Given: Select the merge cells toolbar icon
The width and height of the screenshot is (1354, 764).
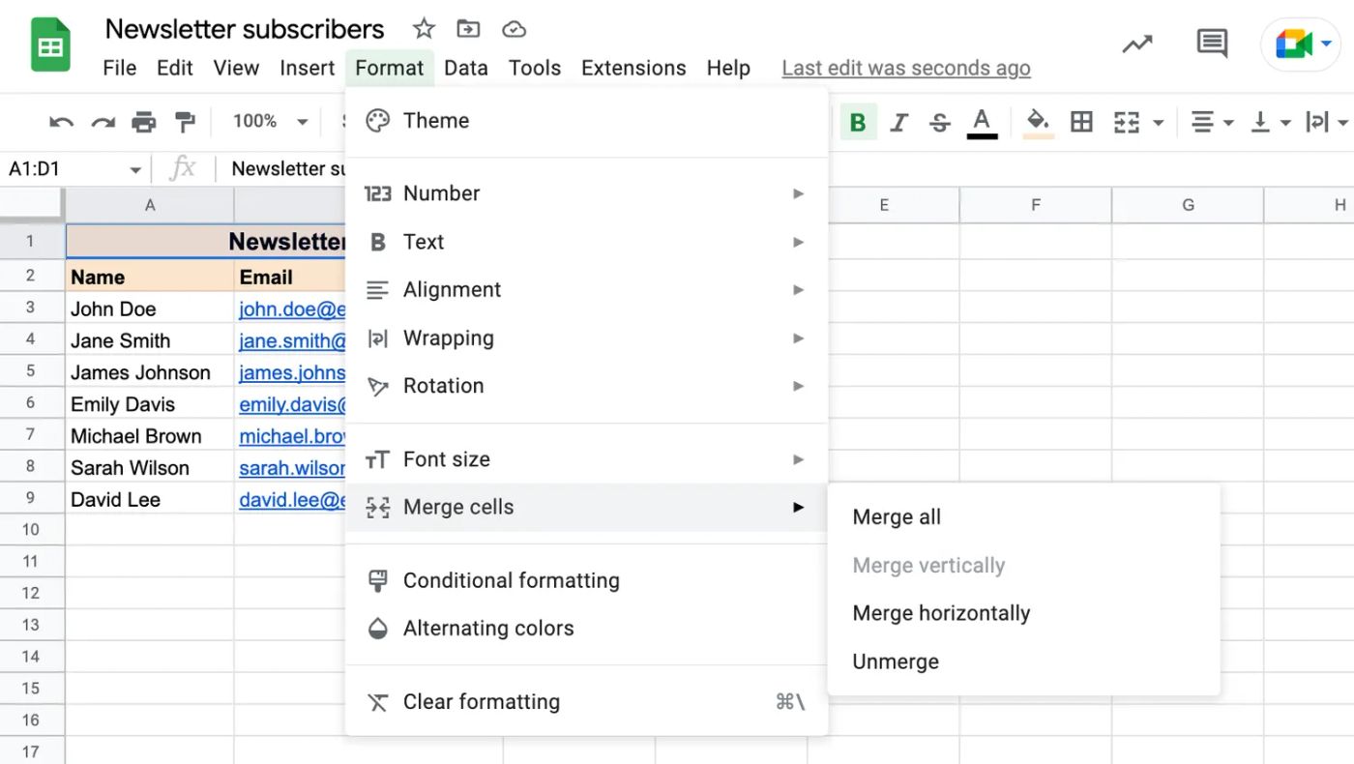Looking at the screenshot, I should click(1127, 122).
